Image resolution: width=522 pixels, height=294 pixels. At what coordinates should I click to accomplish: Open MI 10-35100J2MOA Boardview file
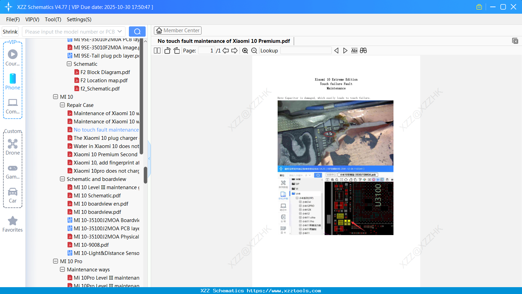click(x=103, y=220)
